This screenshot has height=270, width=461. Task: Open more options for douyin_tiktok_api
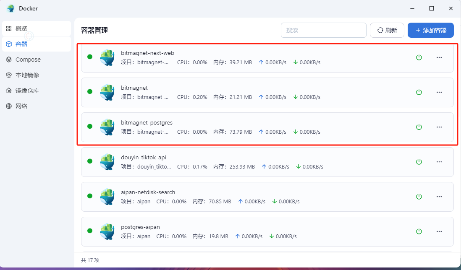coord(439,162)
